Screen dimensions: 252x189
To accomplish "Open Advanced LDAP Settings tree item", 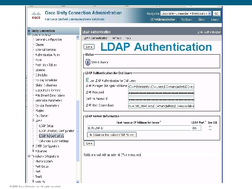I will tap(54, 141).
